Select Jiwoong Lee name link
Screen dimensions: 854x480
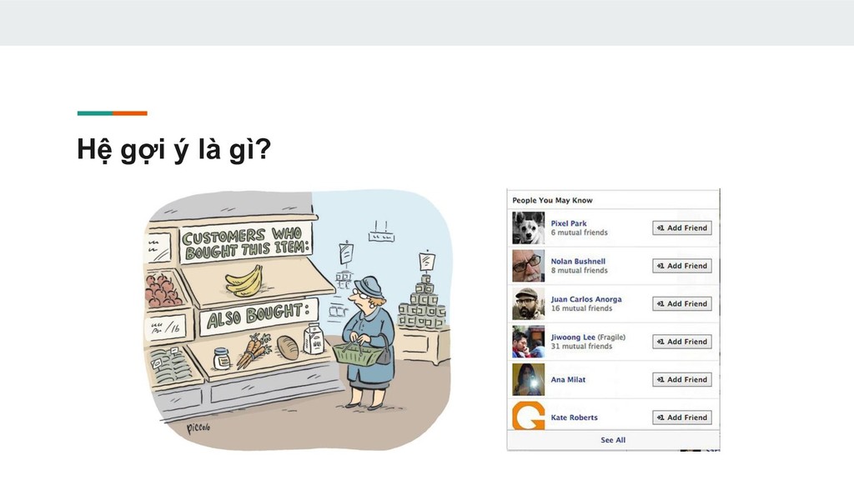[573, 337]
